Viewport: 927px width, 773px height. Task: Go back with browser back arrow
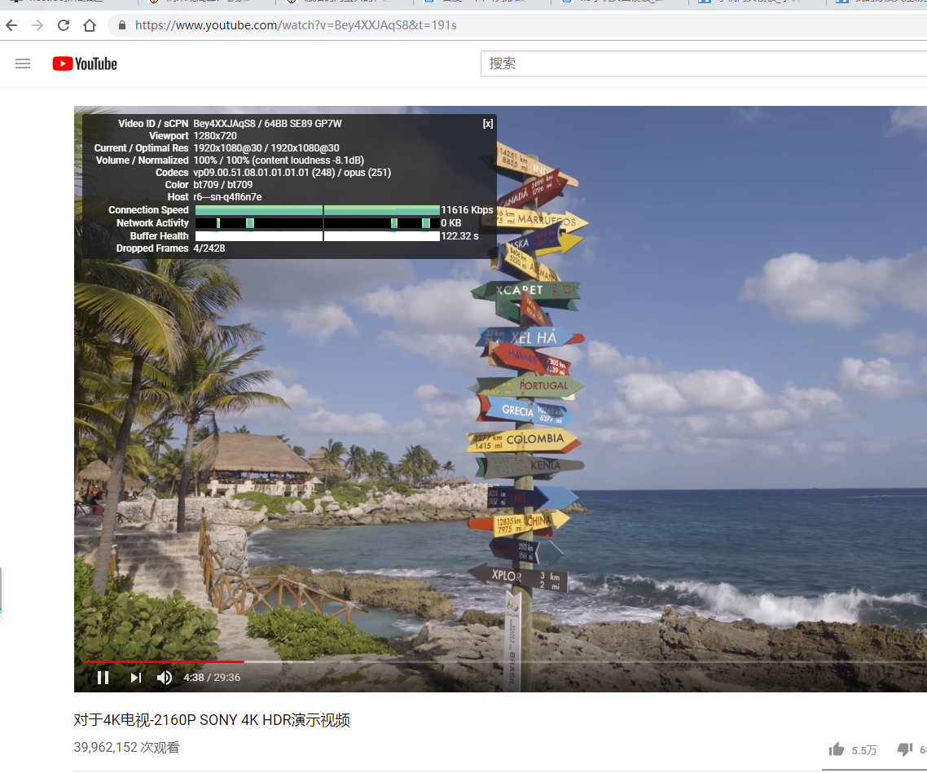[11, 25]
